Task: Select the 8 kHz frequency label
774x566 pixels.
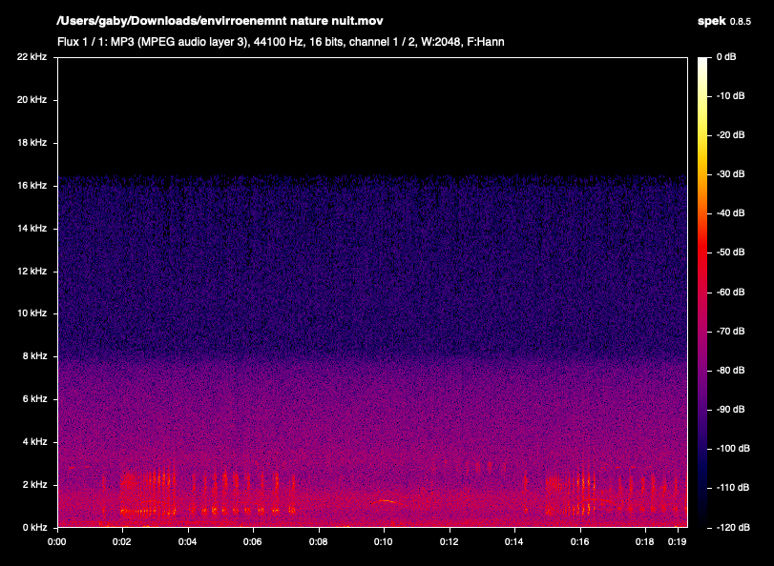Action: click(34, 356)
